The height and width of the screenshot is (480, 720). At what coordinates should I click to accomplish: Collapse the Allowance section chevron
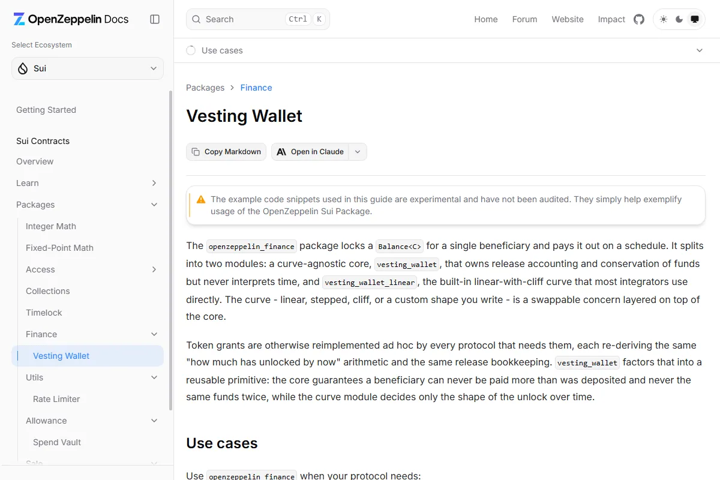[154, 421]
